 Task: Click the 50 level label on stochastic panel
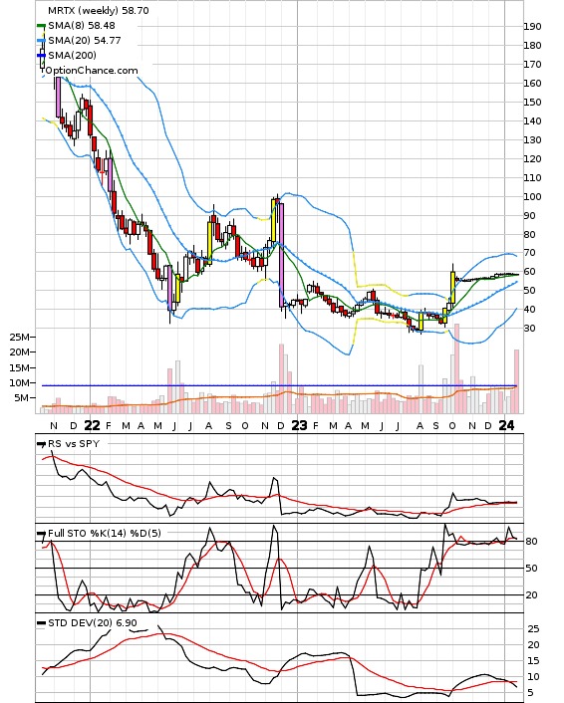[531, 568]
